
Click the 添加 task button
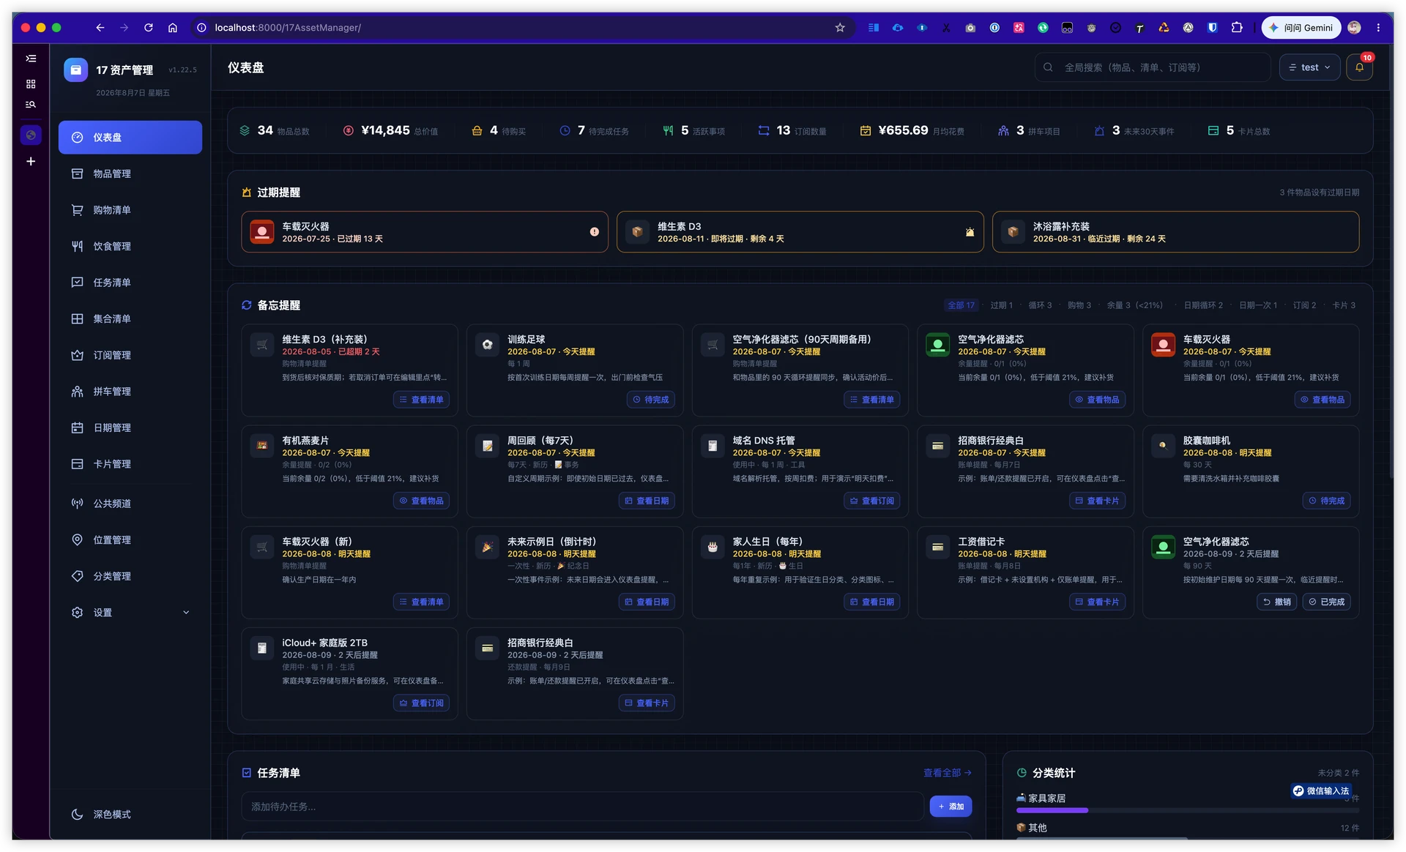point(951,807)
